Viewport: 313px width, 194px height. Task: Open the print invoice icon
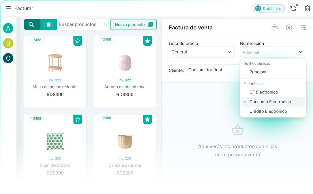pyautogui.click(x=274, y=27)
